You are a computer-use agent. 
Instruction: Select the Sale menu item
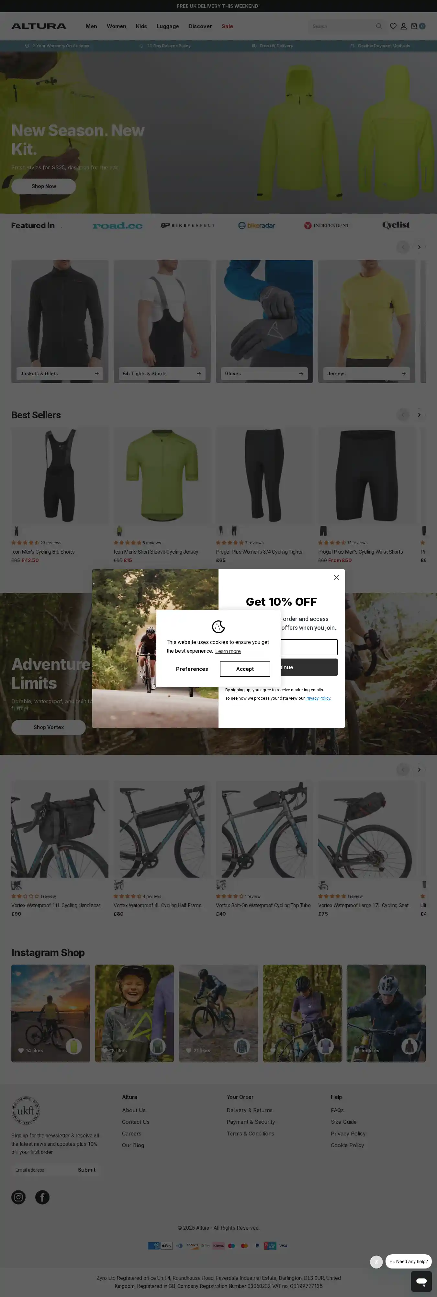pos(227,26)
